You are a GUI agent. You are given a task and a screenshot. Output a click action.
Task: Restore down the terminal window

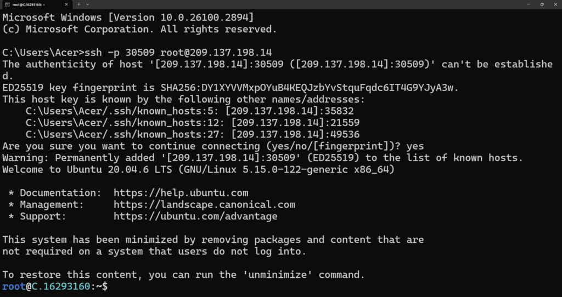point(542,4)
